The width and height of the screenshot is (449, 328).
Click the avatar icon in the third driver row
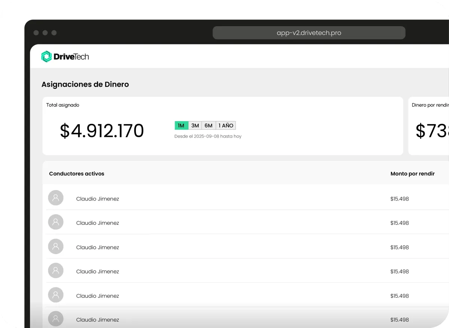click(56, 246)
